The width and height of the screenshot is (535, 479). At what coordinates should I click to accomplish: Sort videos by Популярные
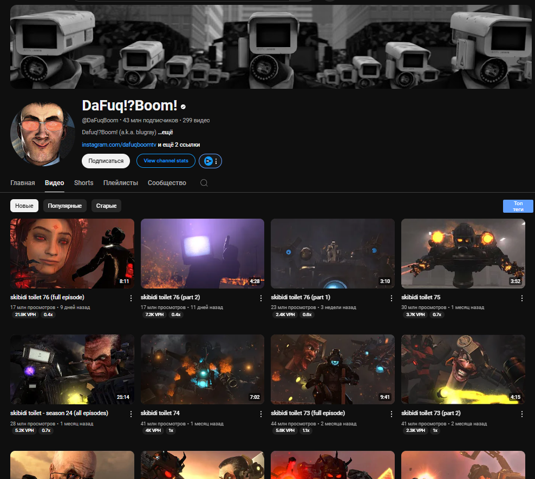[x=65, y=206]
